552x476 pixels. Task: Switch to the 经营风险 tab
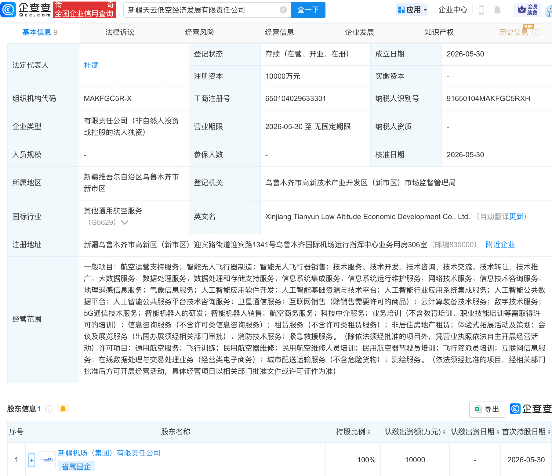click(200, 32)
